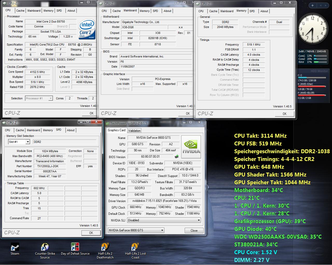
Task: Open the Processor #1 selection dropdown
Action: pos(39,98)
